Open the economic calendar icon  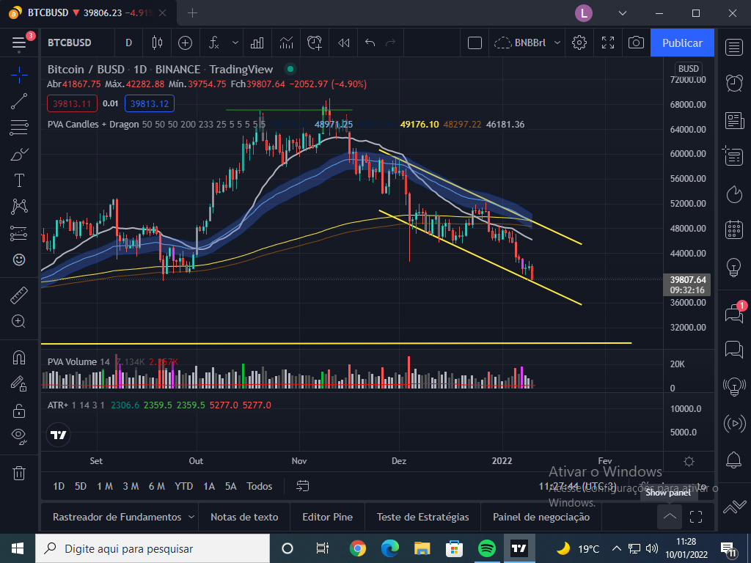pyautogui.click(x=733, y=229)
